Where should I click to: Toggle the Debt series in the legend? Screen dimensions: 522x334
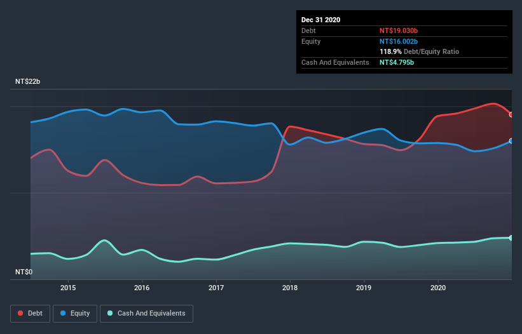[30, 314]
